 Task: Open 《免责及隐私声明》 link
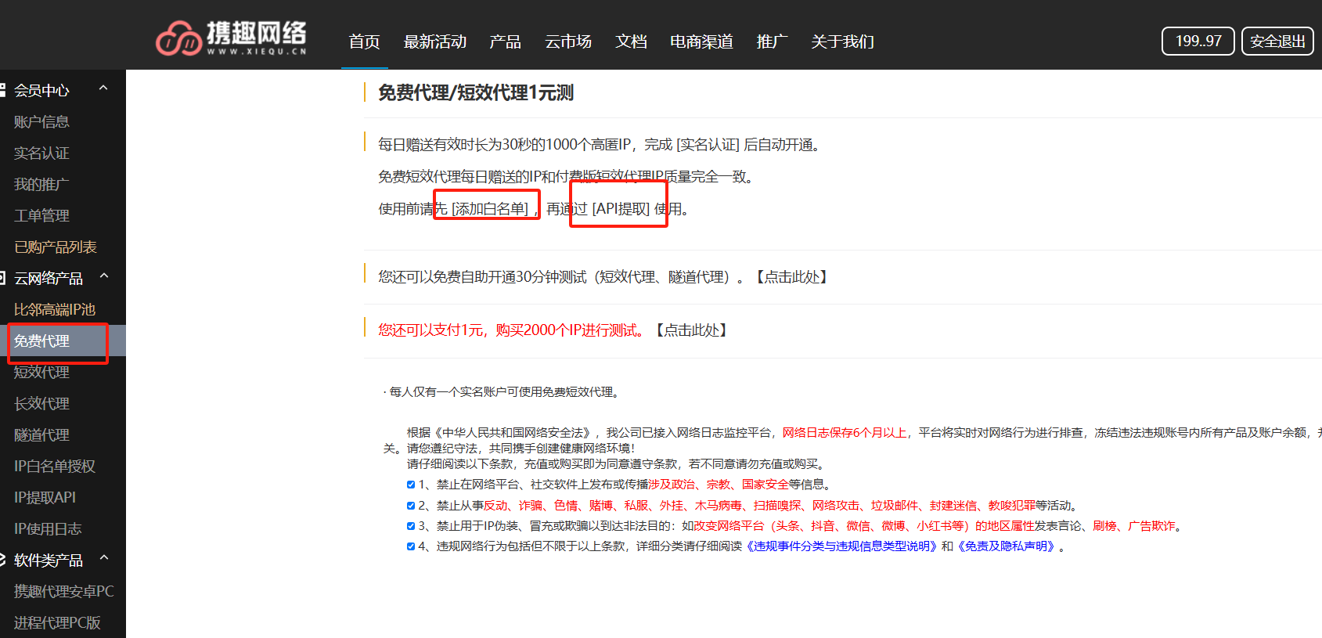pos(1007,546)
